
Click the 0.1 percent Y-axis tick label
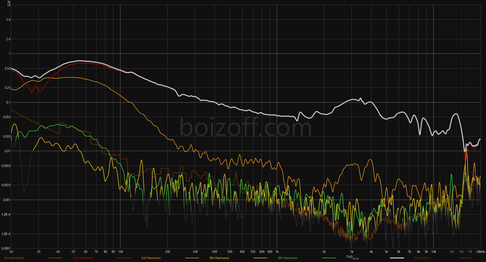coord(8,103)
